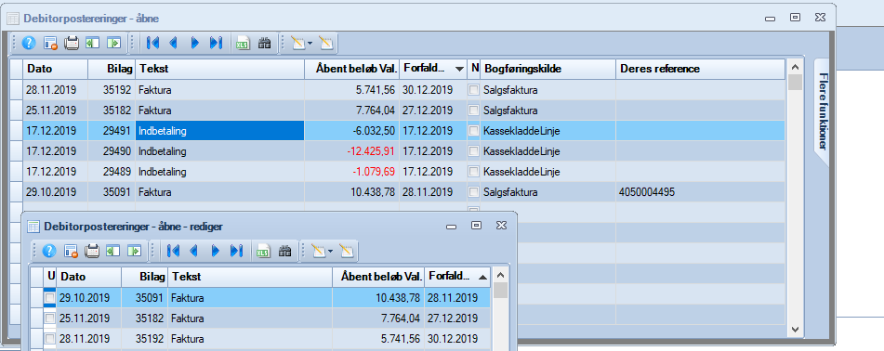Viewport: 884px width, 351px height.
Task: Select KassekladdeLinje cell in the 29489 row
Action: point(548,171)
